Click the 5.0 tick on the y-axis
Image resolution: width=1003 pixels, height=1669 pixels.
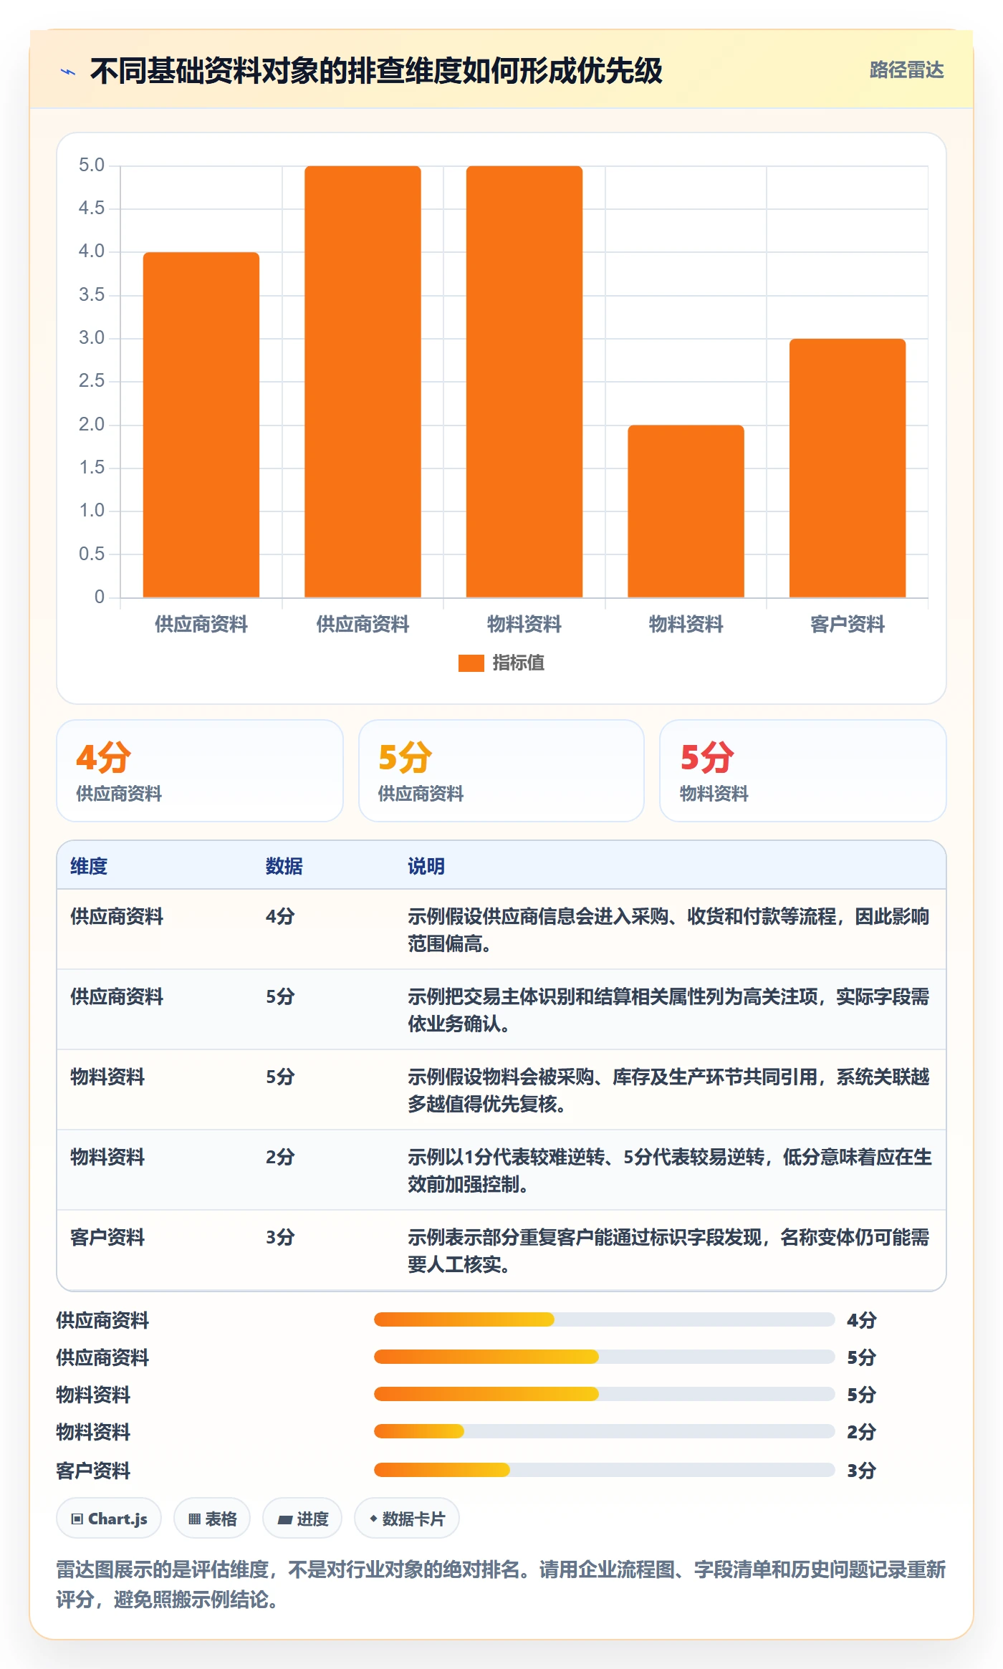pyautogui.click(x=92, y=165)
